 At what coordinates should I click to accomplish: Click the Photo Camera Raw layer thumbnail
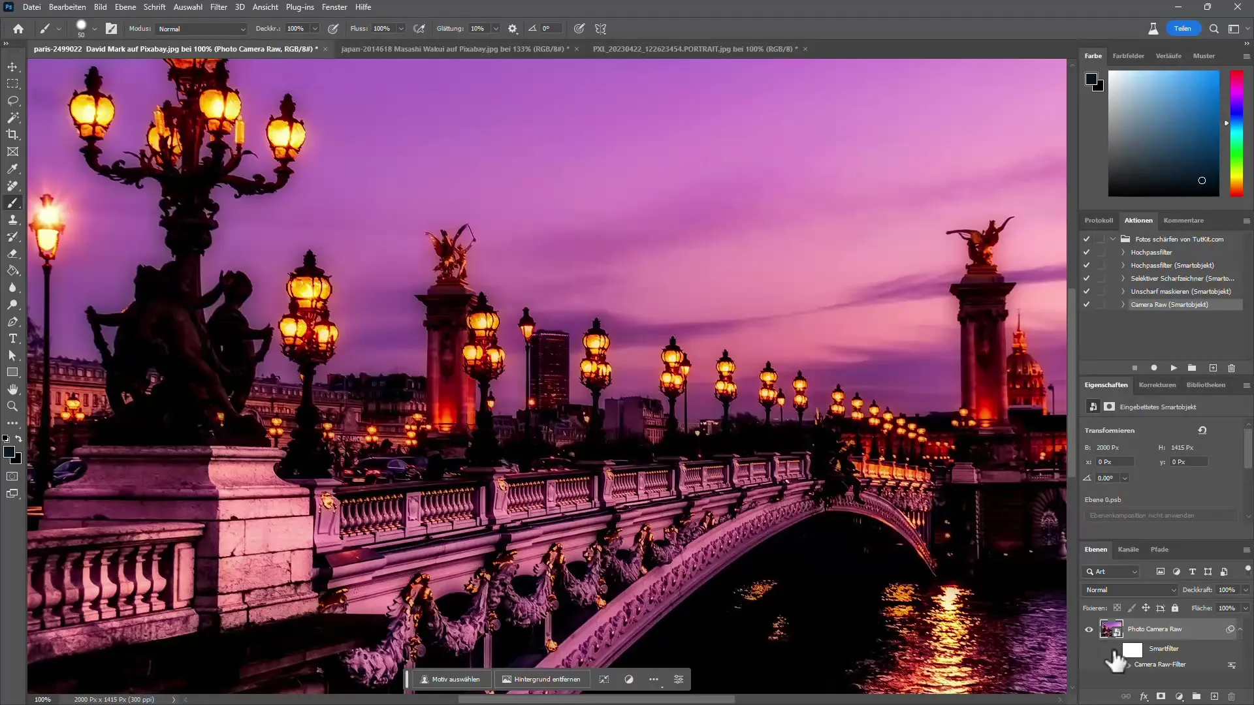coord(1111,629)
